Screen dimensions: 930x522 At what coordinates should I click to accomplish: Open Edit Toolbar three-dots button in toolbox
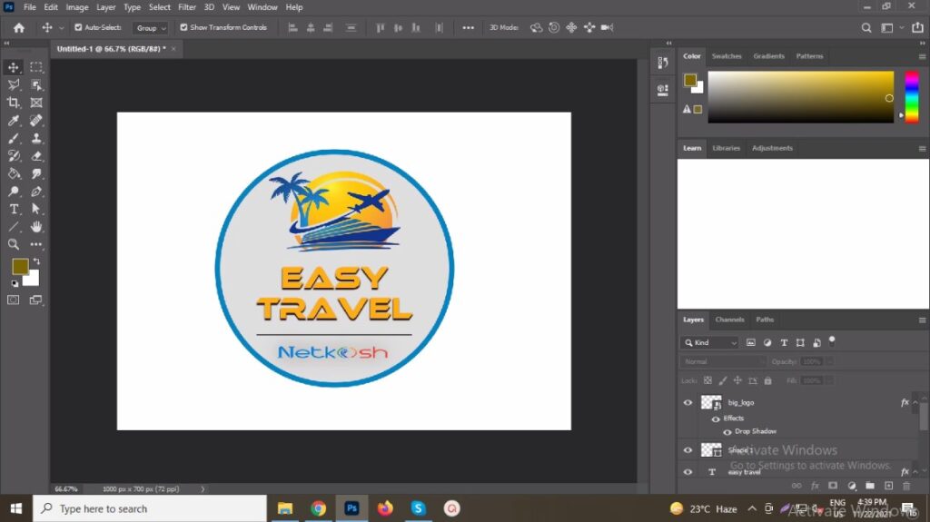[x=36, y=244]
